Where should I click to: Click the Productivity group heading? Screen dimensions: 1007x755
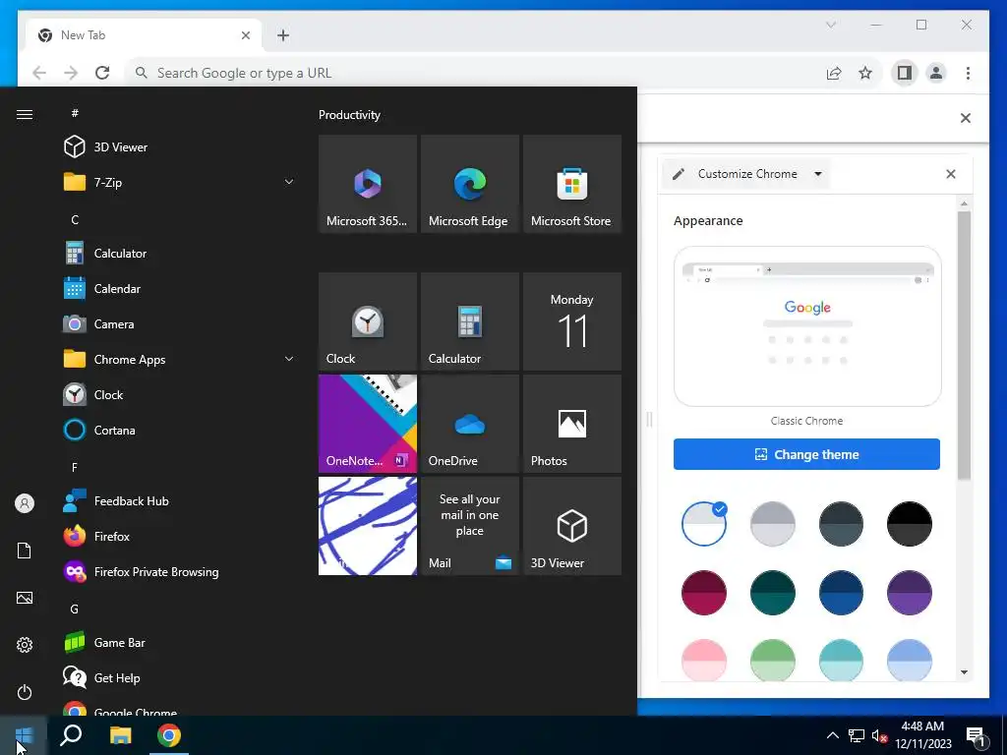(349, 115)
